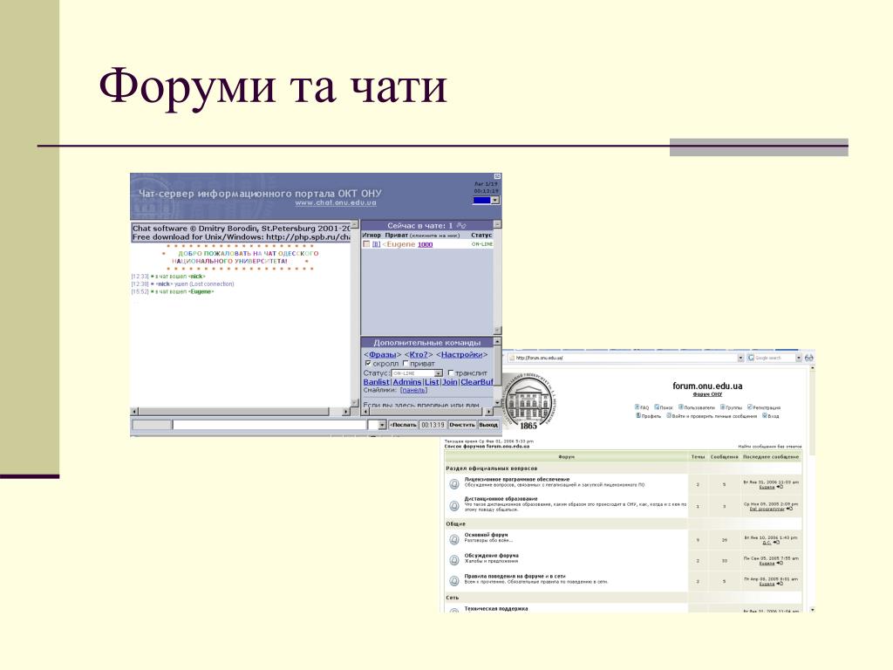Click the Admins link in chat
The height and width of the screenshot is (670, 893).
pos(407,382)
